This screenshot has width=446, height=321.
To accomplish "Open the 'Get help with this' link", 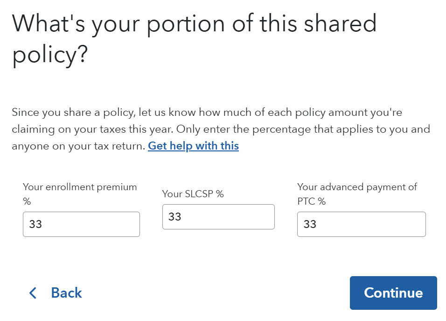I will [x=193, y=146].
